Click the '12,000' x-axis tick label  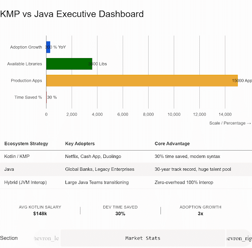click(x=199, y=114)
